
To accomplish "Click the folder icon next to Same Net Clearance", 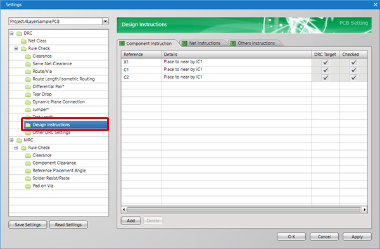I will (x=28, y=64).
